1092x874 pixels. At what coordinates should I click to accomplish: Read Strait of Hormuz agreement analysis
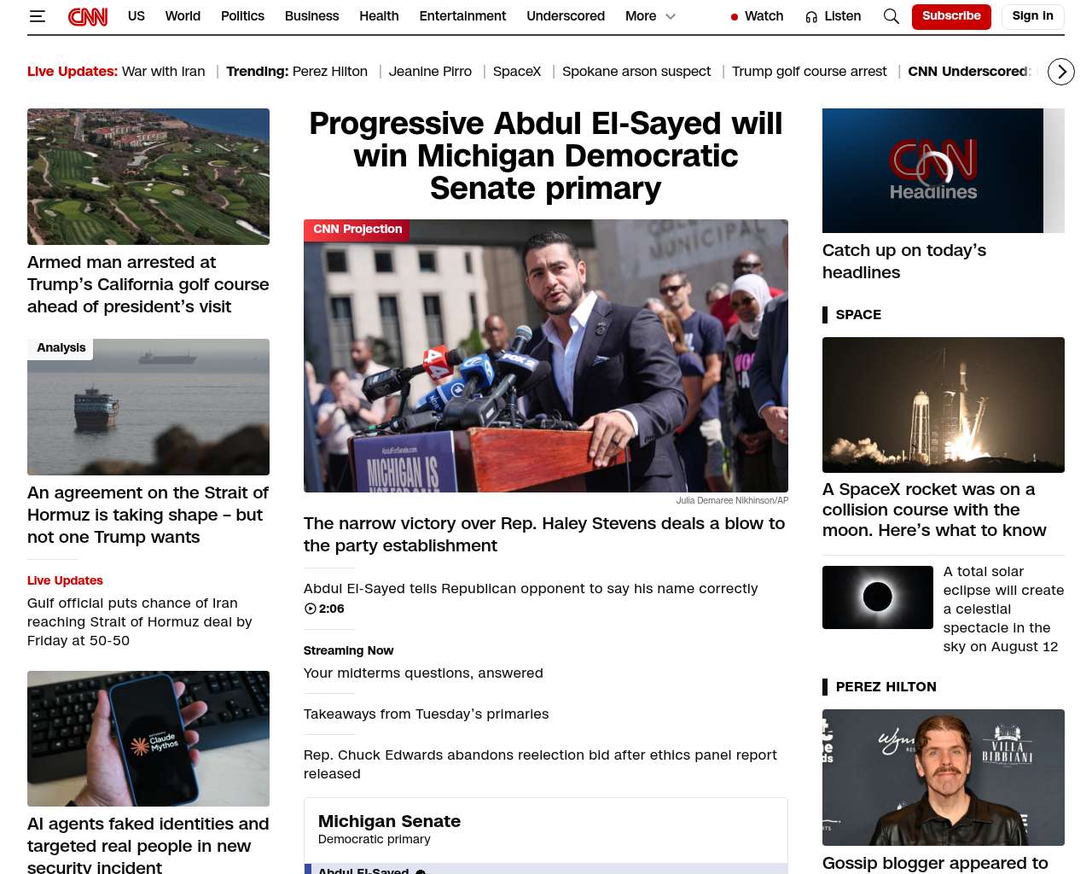[x=148, y=515]
